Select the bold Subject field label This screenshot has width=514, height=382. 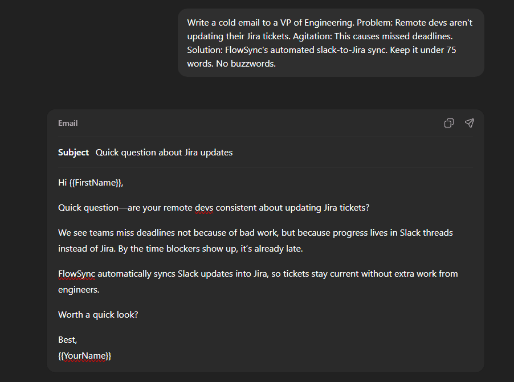[x=73, y=152]
